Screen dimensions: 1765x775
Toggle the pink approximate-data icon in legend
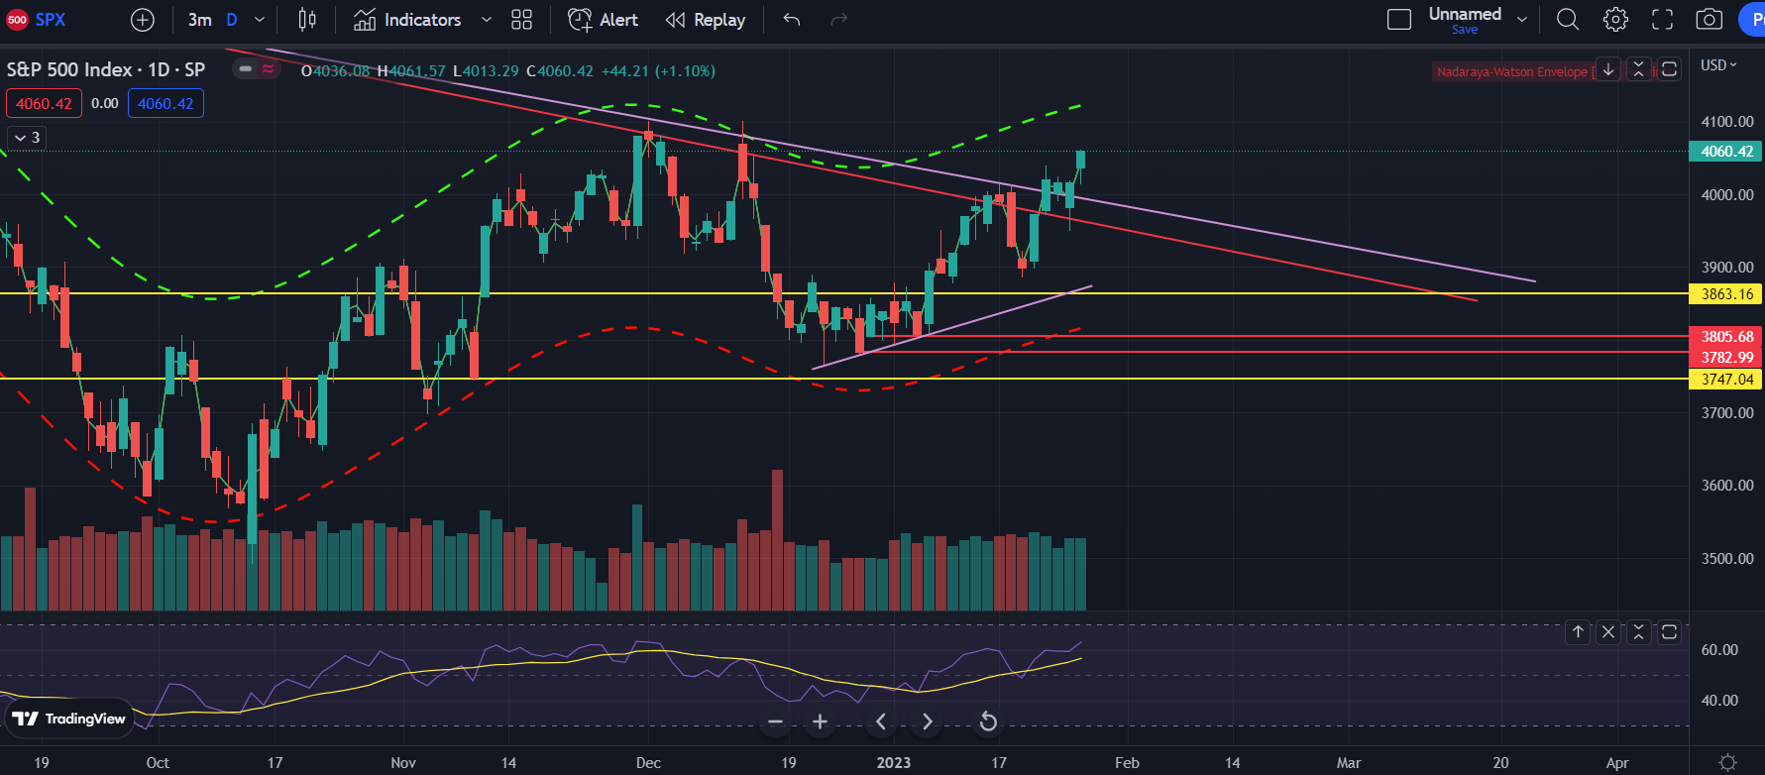point(269,69)
